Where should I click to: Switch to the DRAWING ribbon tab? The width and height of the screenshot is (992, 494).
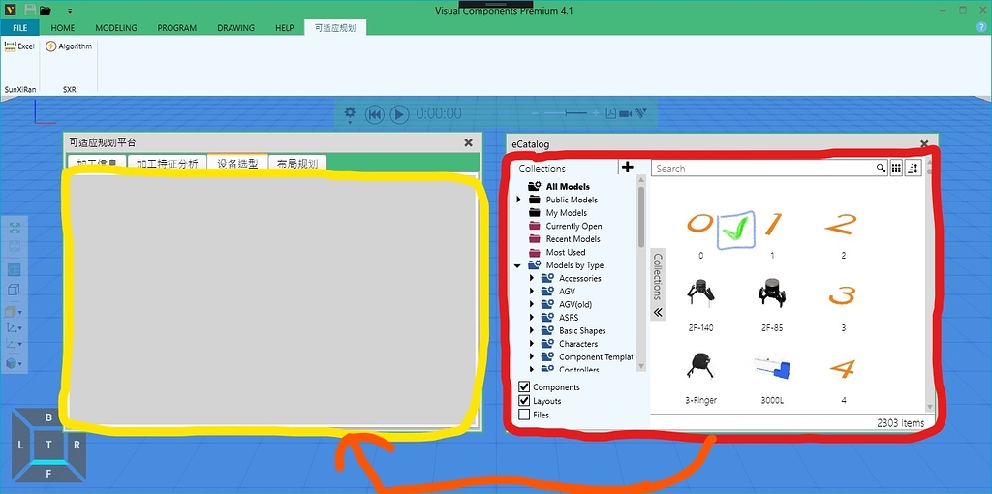tap(236, 28)
